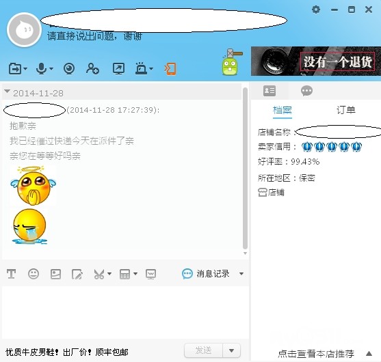
Task: Switch to the contact card panel icon
Action: coord(270,91)
